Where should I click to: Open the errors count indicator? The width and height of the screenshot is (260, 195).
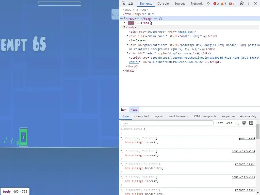[x=216, y=4]
